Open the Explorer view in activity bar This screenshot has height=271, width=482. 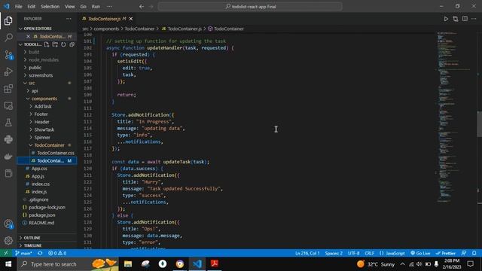8,20
